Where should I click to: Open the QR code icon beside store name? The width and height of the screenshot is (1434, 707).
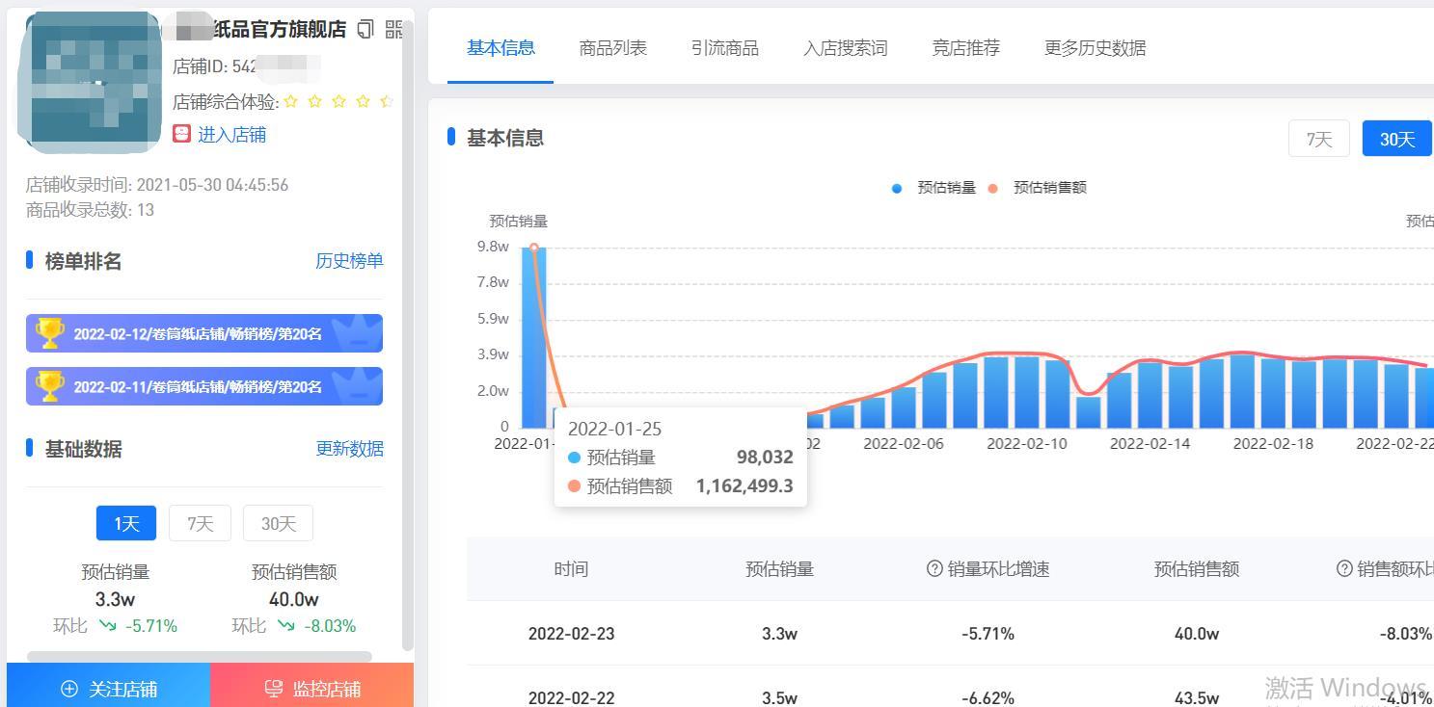pyautogui.click(x=392, y=29)
